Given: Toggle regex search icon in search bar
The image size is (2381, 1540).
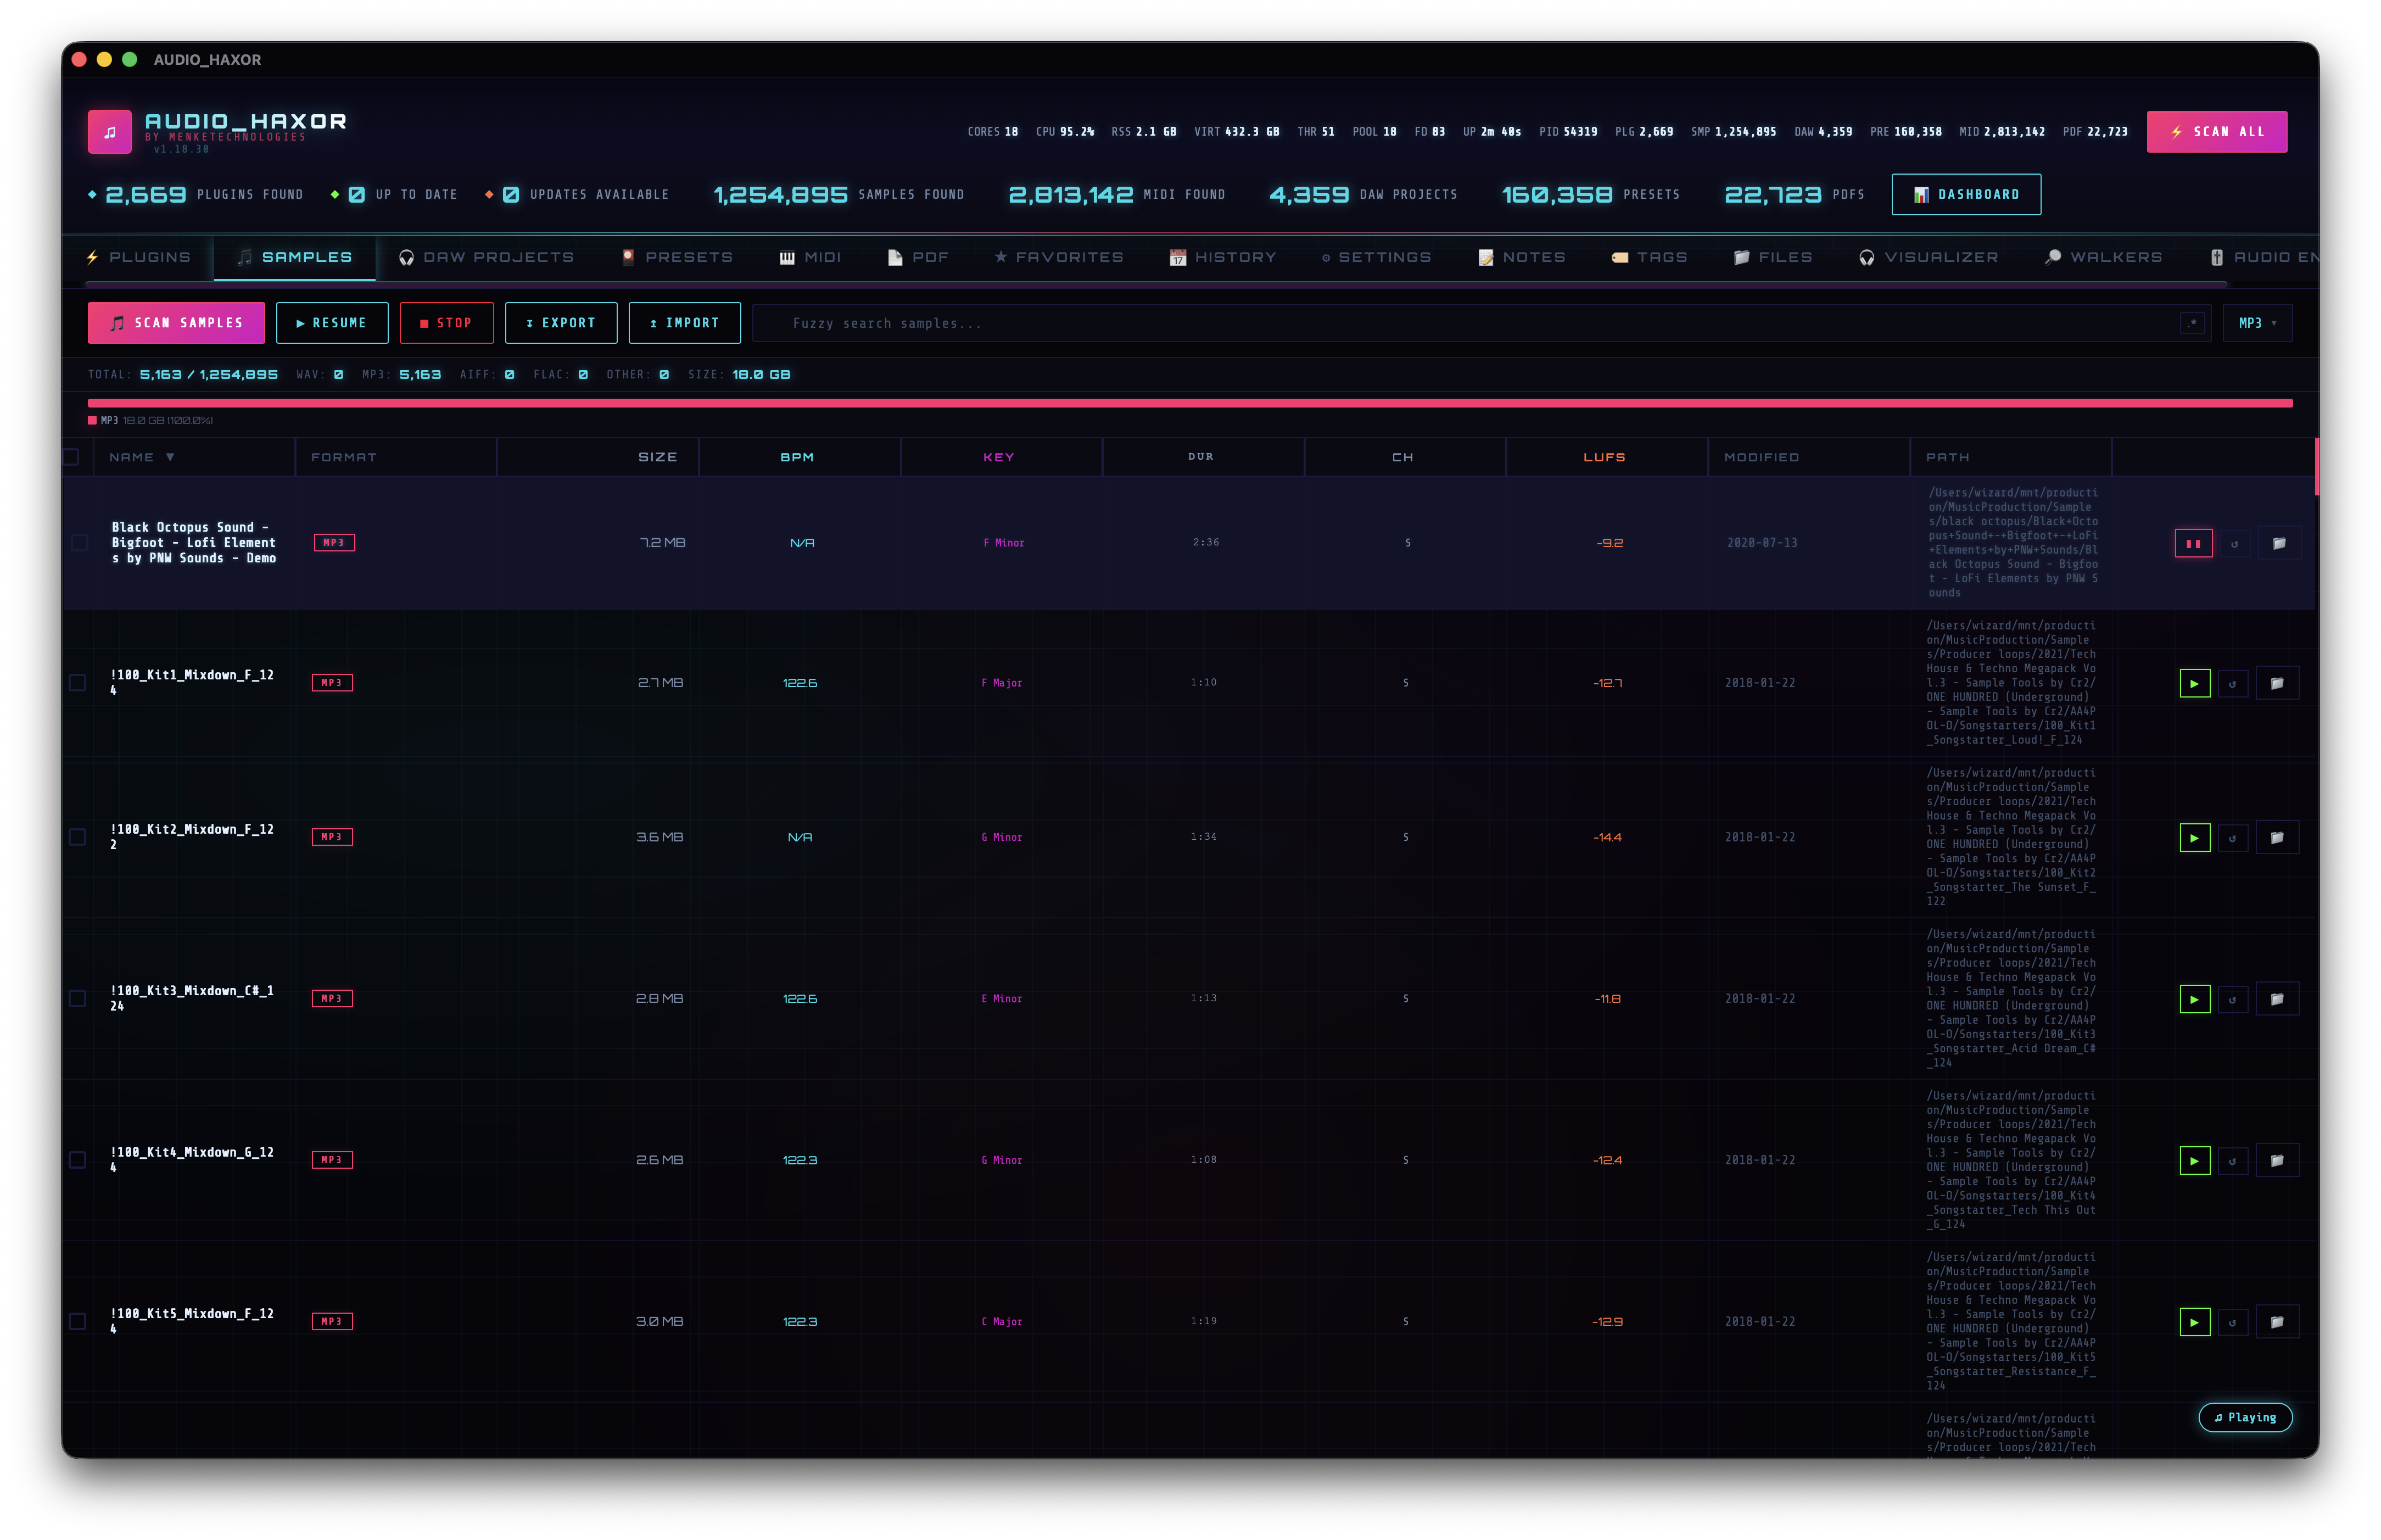Looking at the screenshot, I should pyautogui.click(x=2191, y=323).
